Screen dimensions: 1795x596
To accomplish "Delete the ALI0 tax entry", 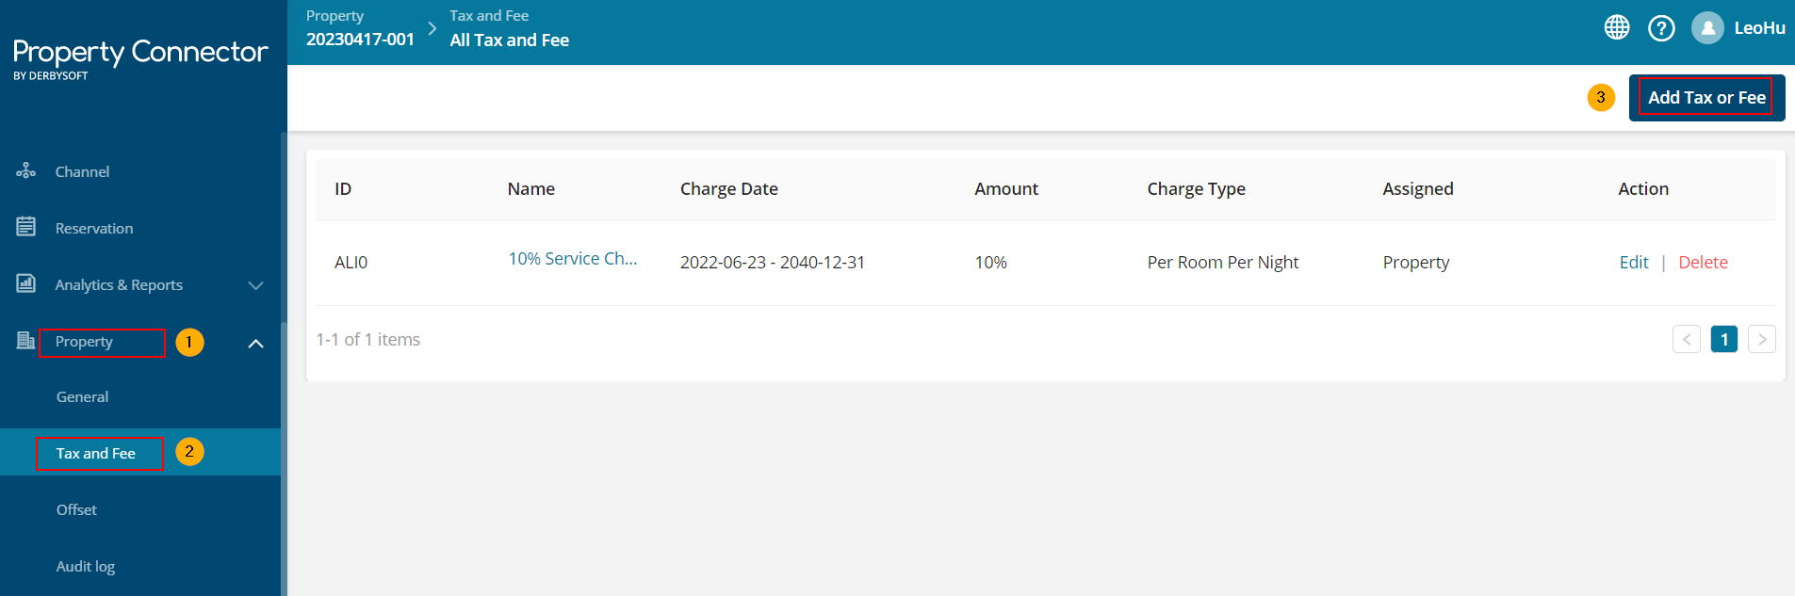I will (1703, 263).
